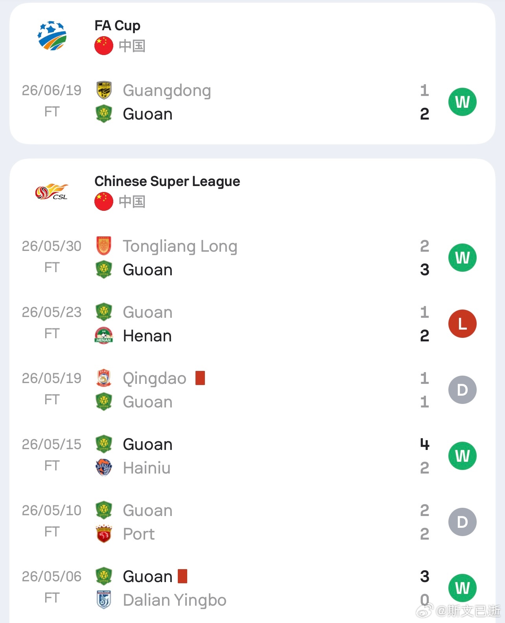Open the Tongliang Long team name
505x623 pixels.
[180, 246]
